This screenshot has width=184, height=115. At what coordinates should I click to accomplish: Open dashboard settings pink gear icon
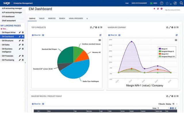(x=162, y=9)
